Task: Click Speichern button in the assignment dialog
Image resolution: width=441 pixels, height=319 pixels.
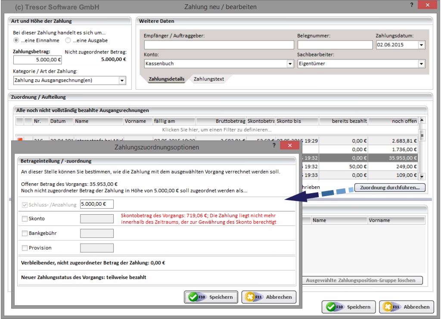Action: tap(211, 297)
